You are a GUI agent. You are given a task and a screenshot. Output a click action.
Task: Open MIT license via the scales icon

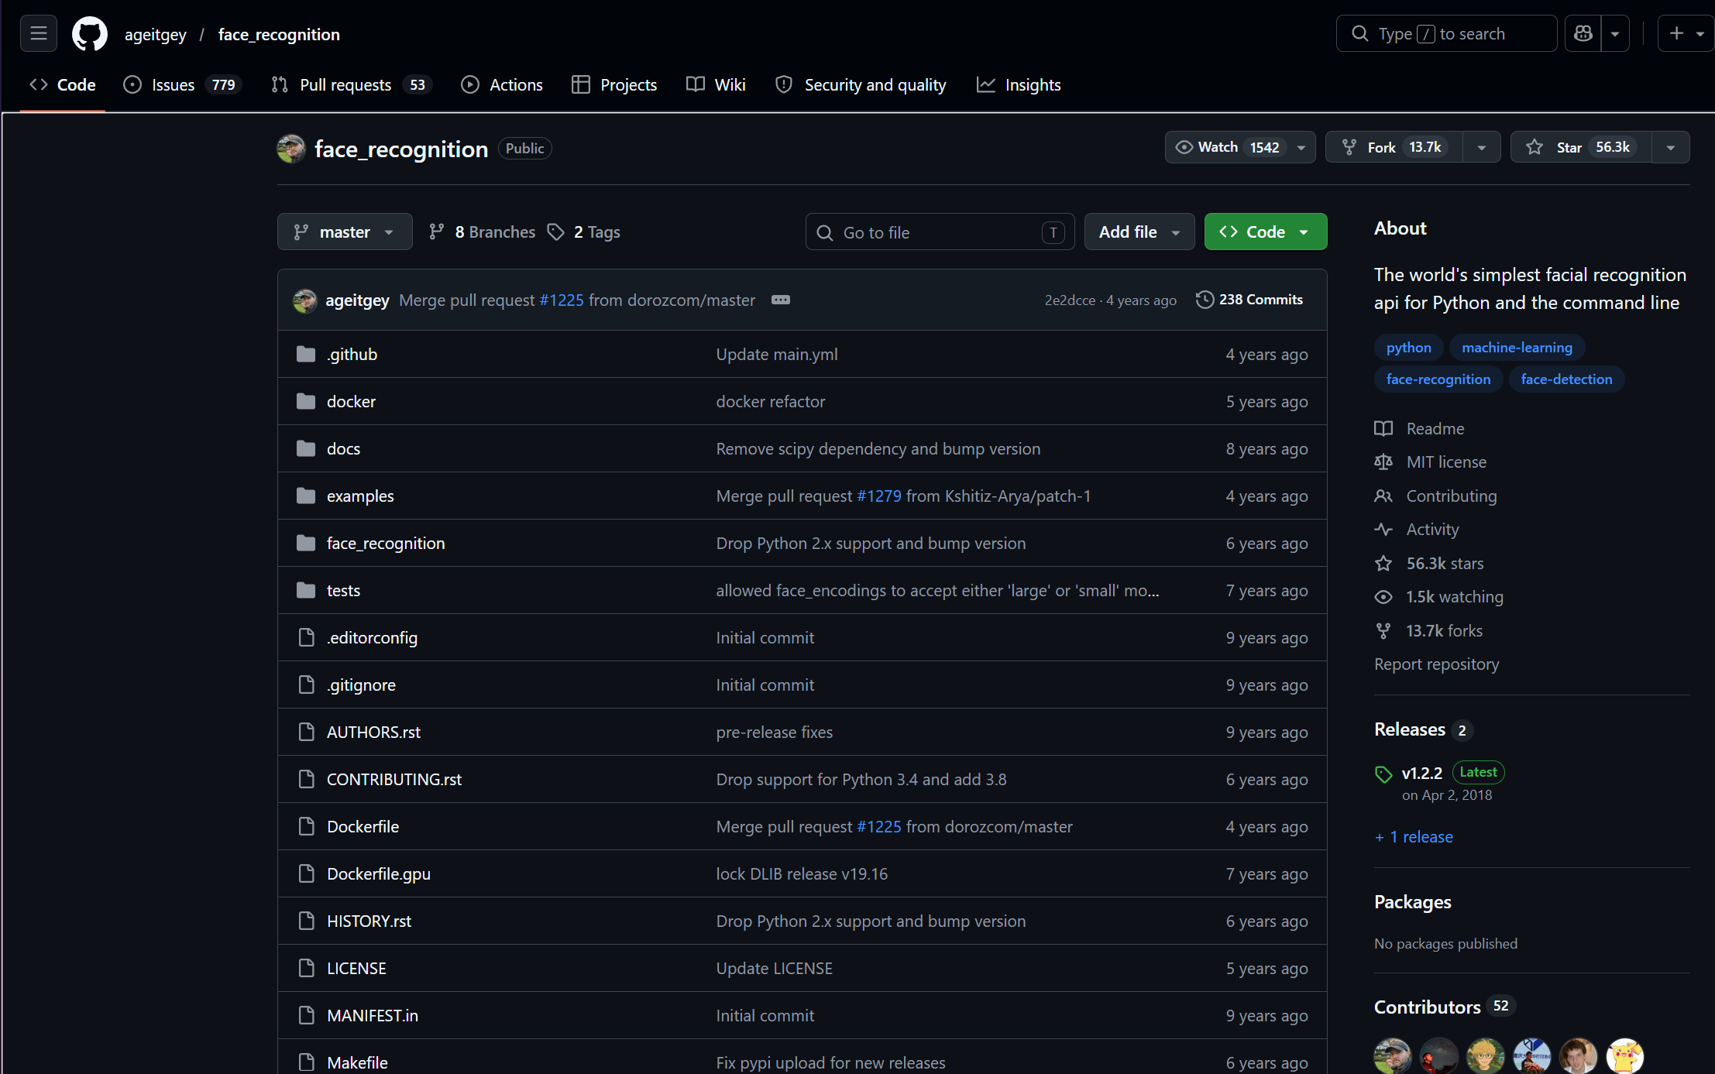point(1383,462)
